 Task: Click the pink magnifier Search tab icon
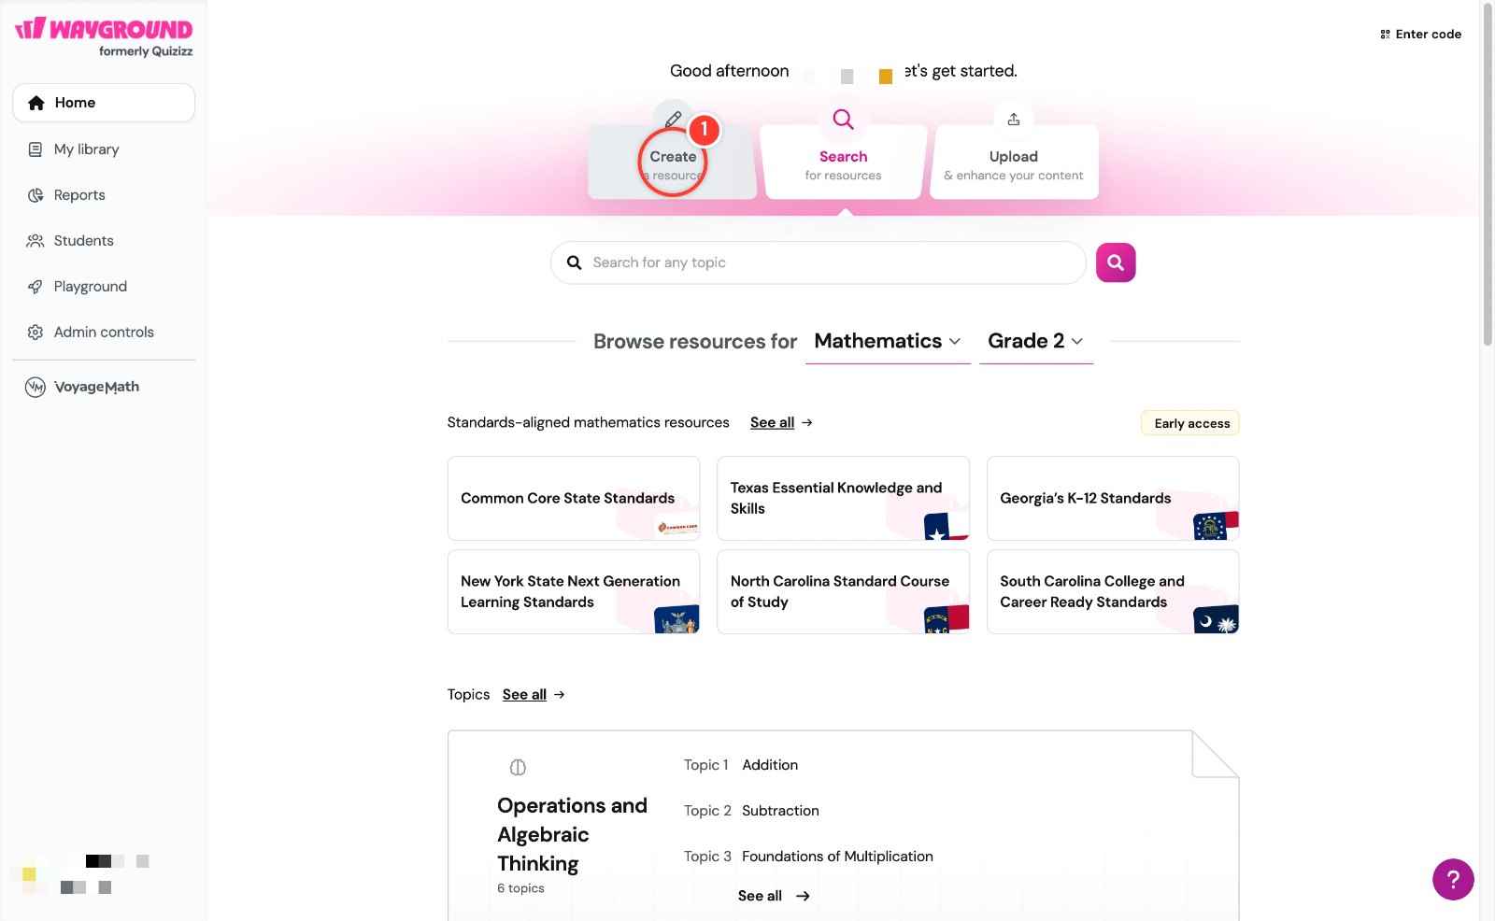click(843, 120)
